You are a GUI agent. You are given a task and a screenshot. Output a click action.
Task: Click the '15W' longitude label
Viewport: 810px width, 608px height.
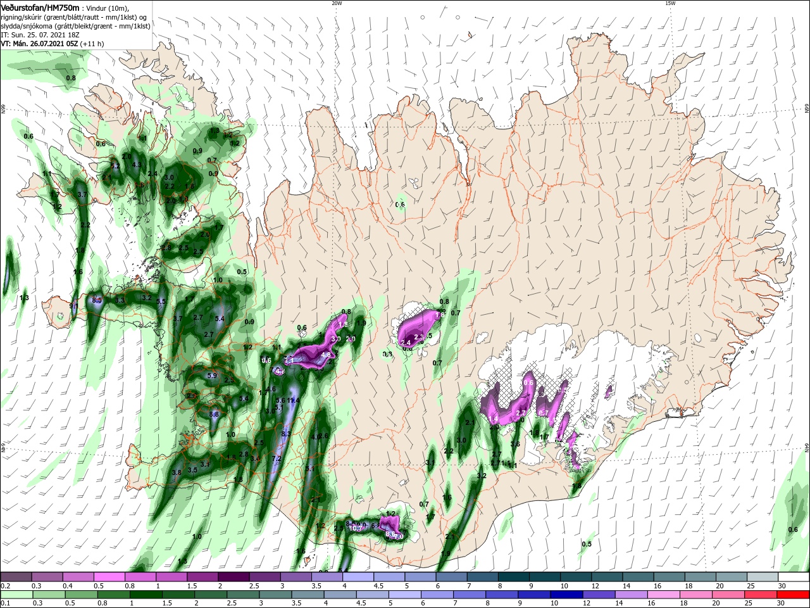pos(670,3)
